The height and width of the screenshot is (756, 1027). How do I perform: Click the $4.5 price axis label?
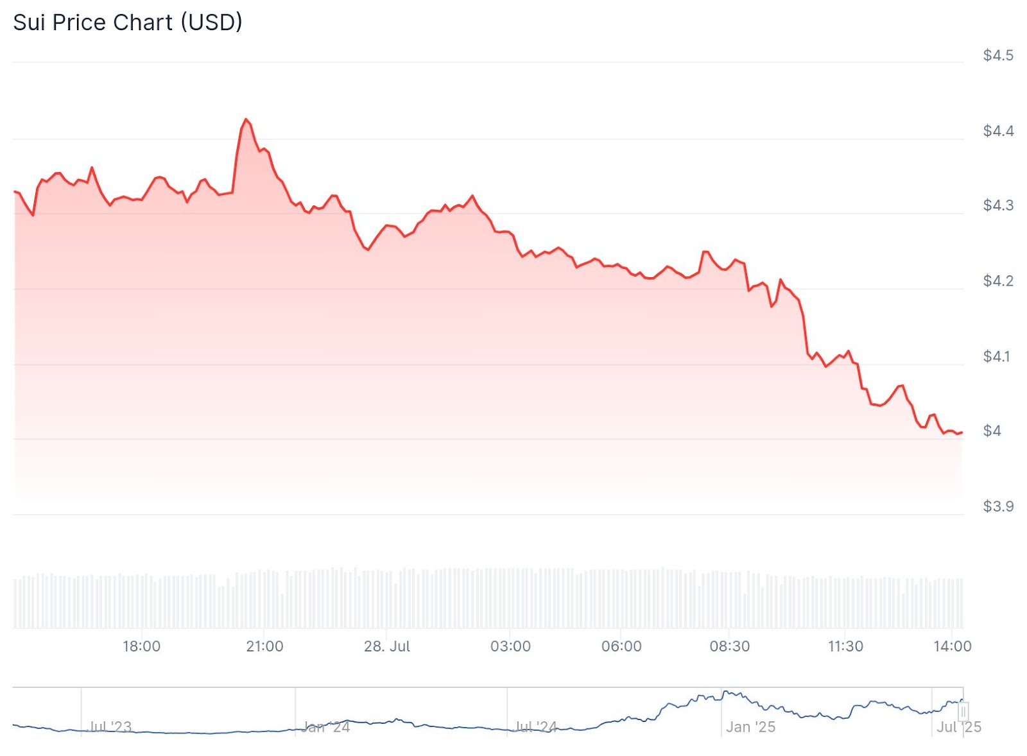pyautogui.click(x=998, y=56)
